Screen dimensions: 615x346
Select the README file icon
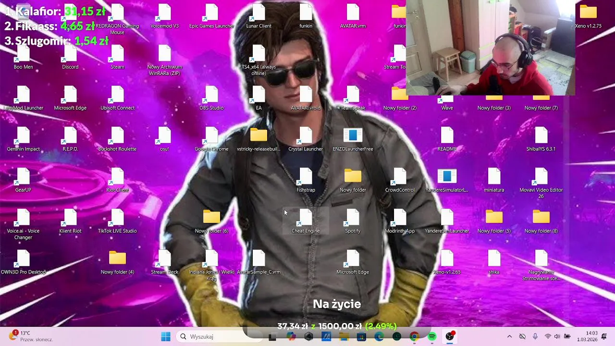447,140
